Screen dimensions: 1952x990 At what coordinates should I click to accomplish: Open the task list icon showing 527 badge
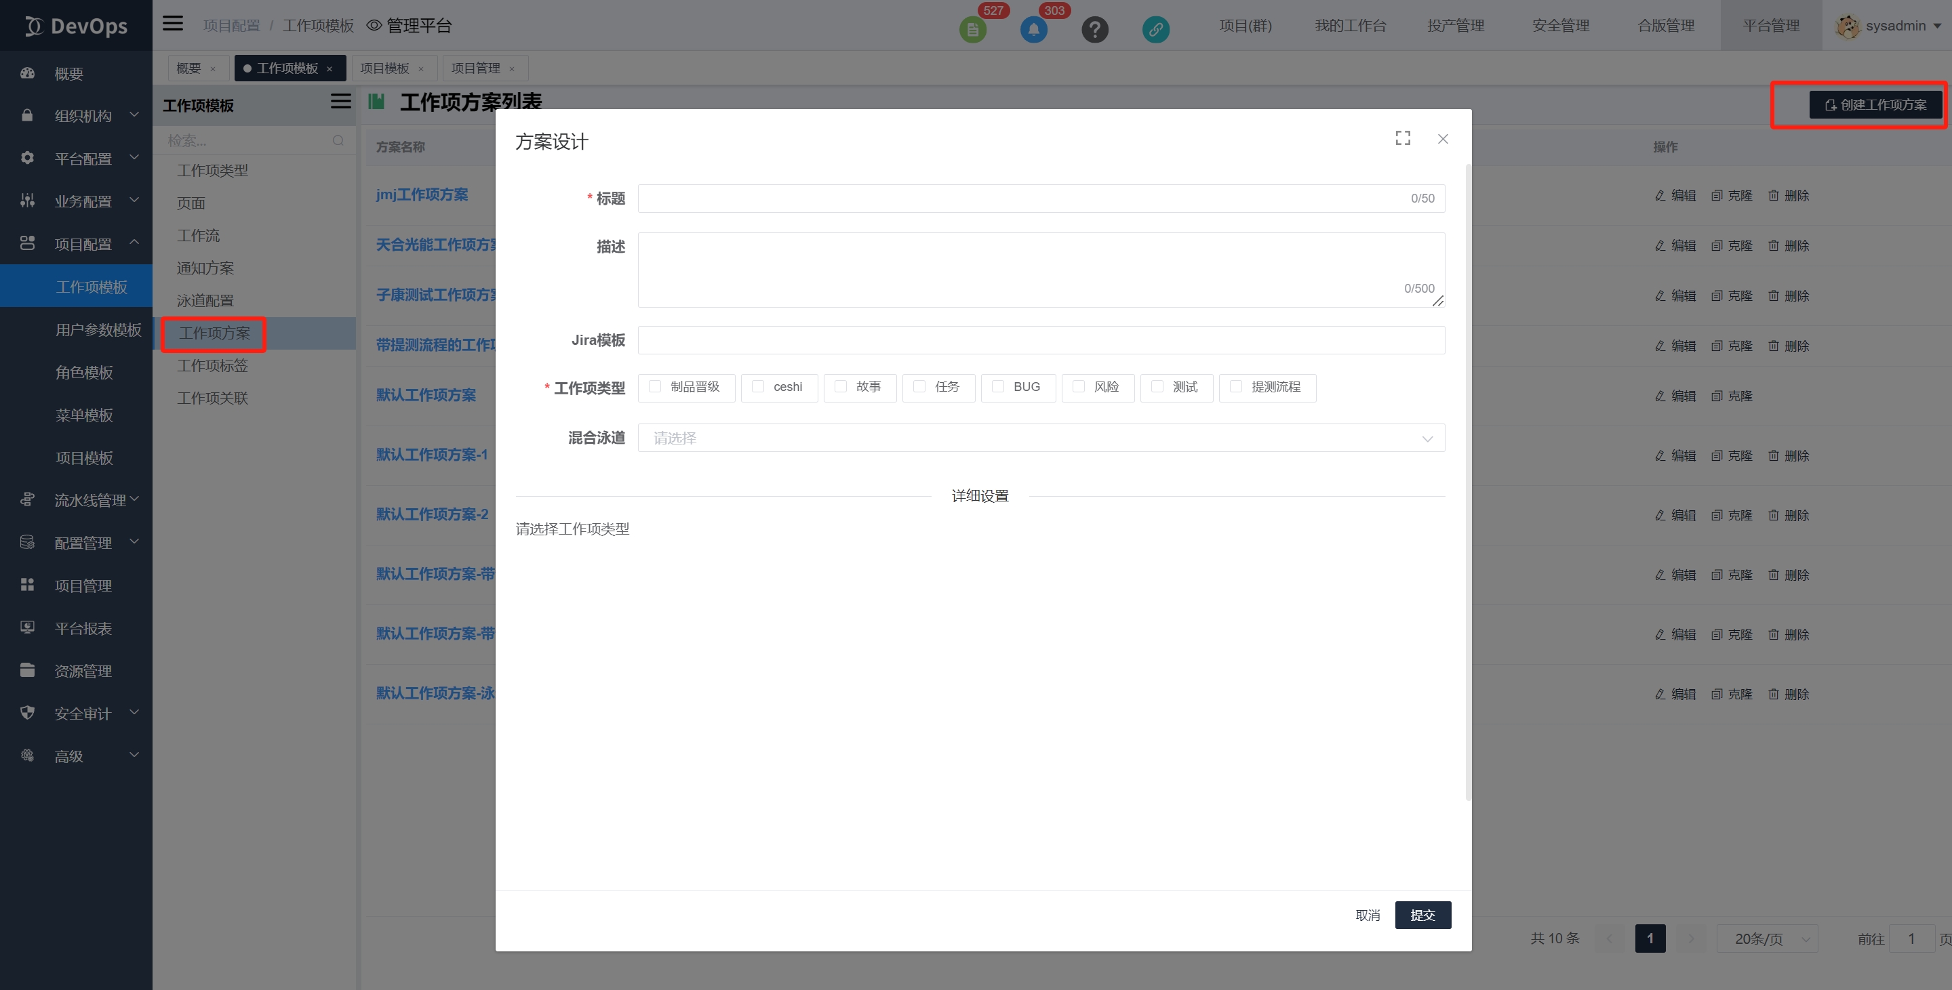973,30
